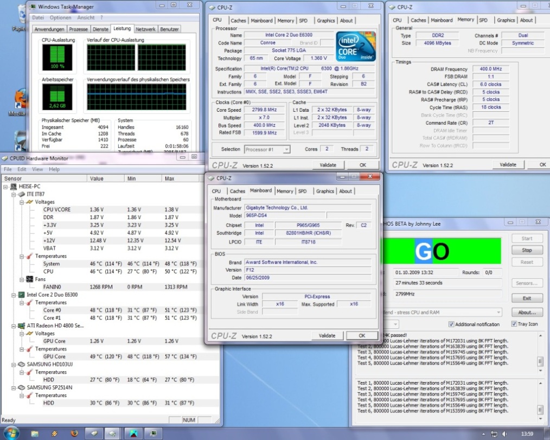Click the Sensor column header

coord(44,178)
